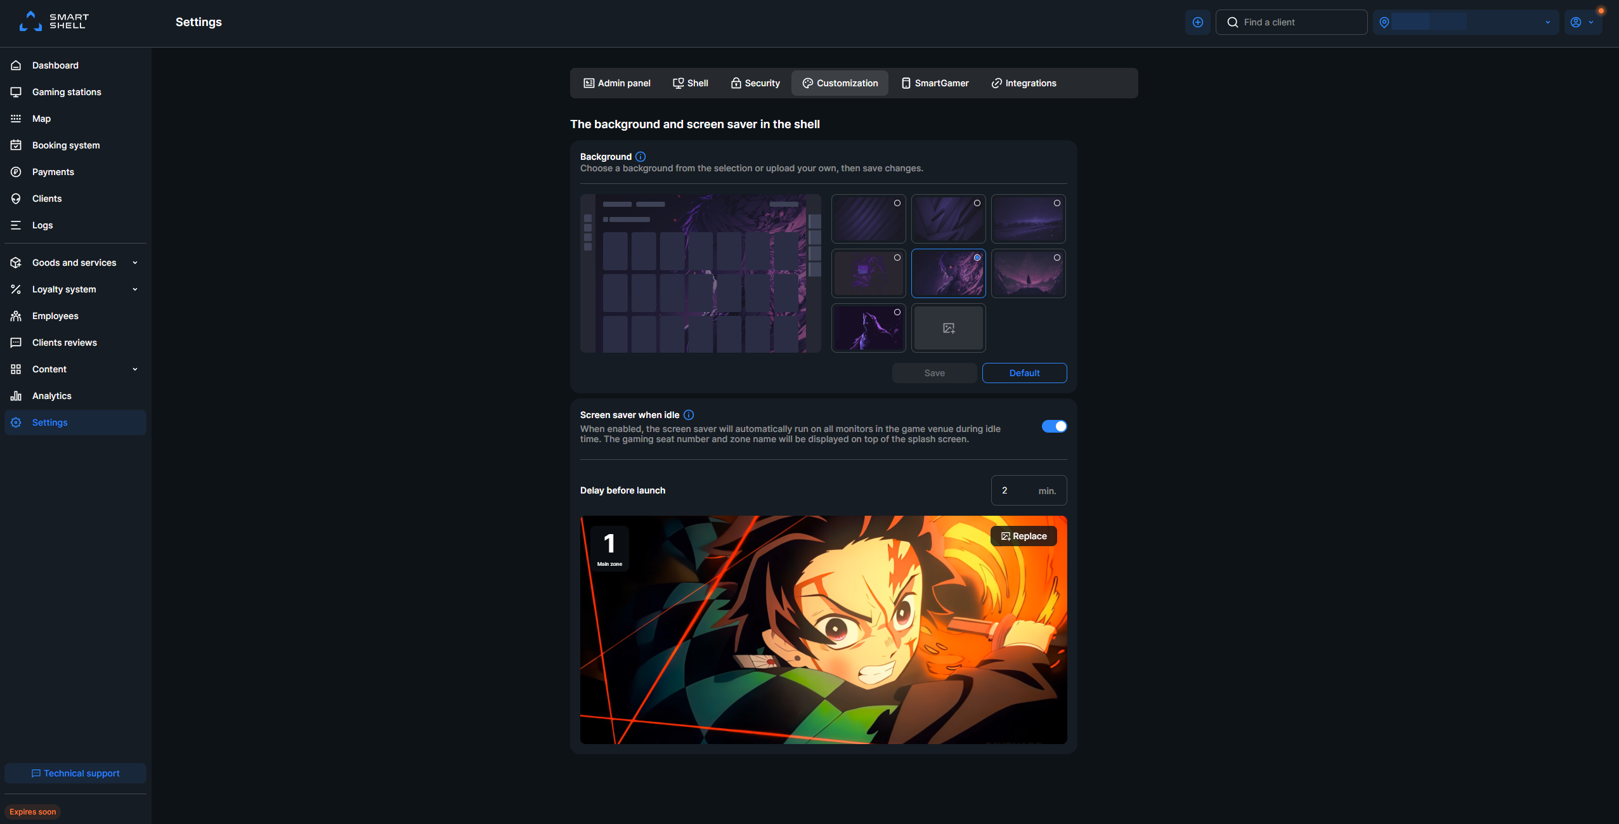Click the plus circle add button
Screen dimensions: 1619x824
[1197, 22]
